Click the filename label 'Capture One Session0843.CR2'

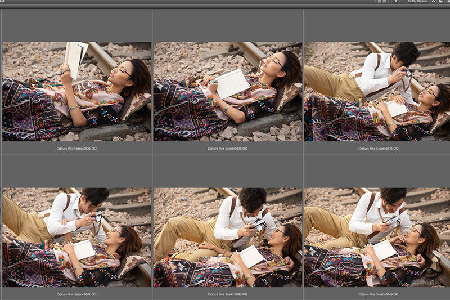(228, 294)
